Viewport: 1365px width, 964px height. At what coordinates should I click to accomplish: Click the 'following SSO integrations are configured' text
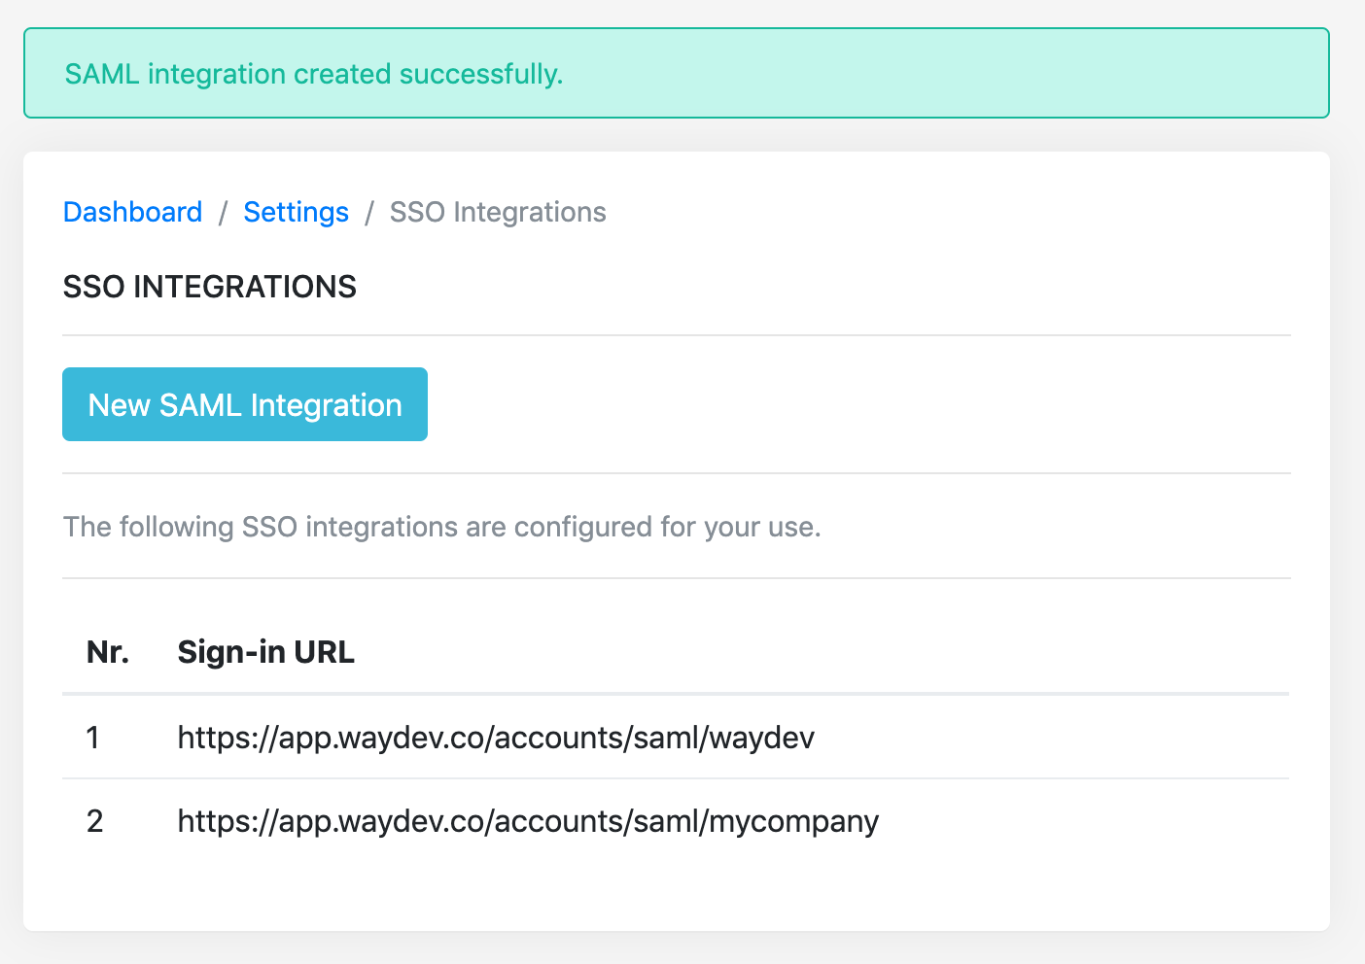coord(441,527)
